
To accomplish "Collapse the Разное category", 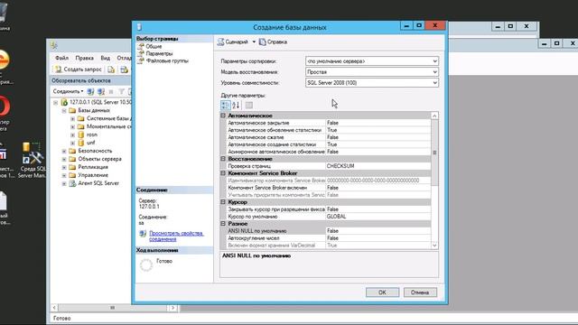I will [x=223, y=224].
